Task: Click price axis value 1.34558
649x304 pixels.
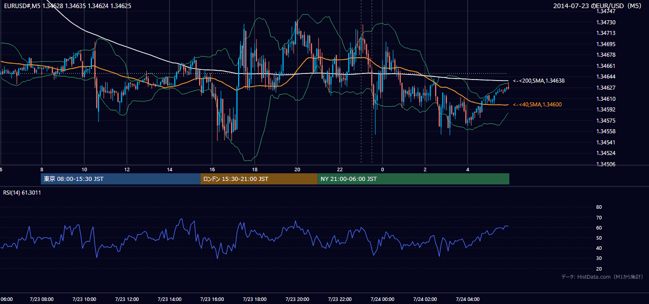Action: [x=606, y=131]
